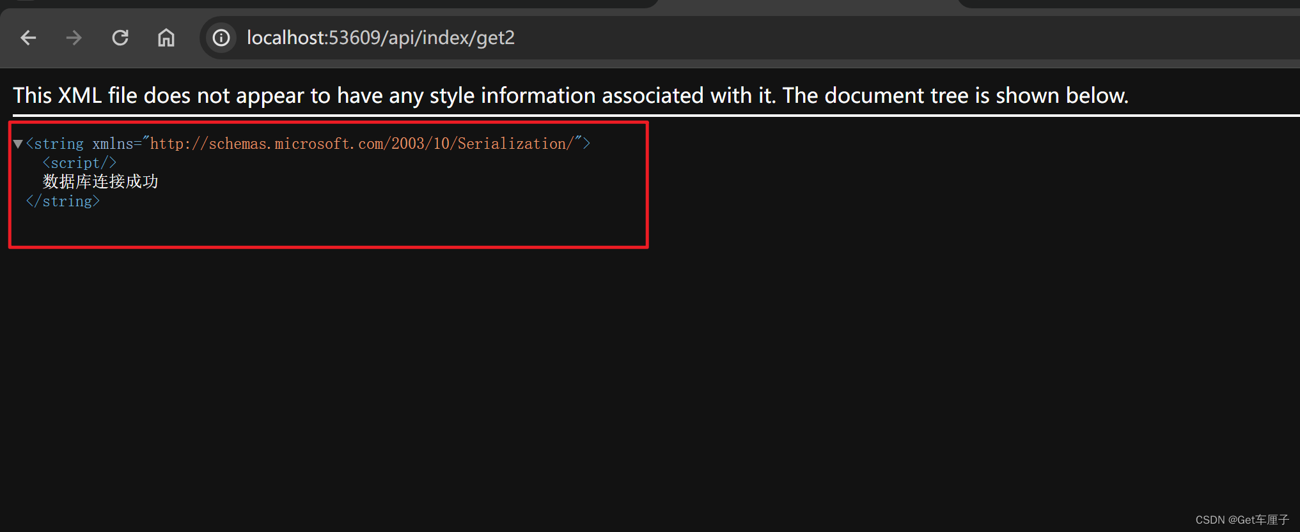Viewport: 1300px width, 532px height.
Task: Click the <script/> element in the XML
Action: (x=79, y=162)
